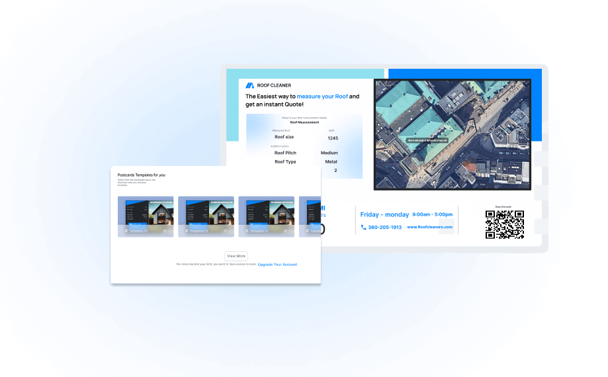
Task: Click the phone icon beside 360-205-1913
Action: 363,227
